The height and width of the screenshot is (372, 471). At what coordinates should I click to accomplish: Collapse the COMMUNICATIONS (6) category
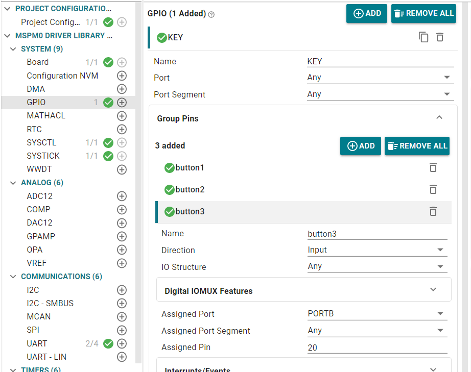pos(13,277)
